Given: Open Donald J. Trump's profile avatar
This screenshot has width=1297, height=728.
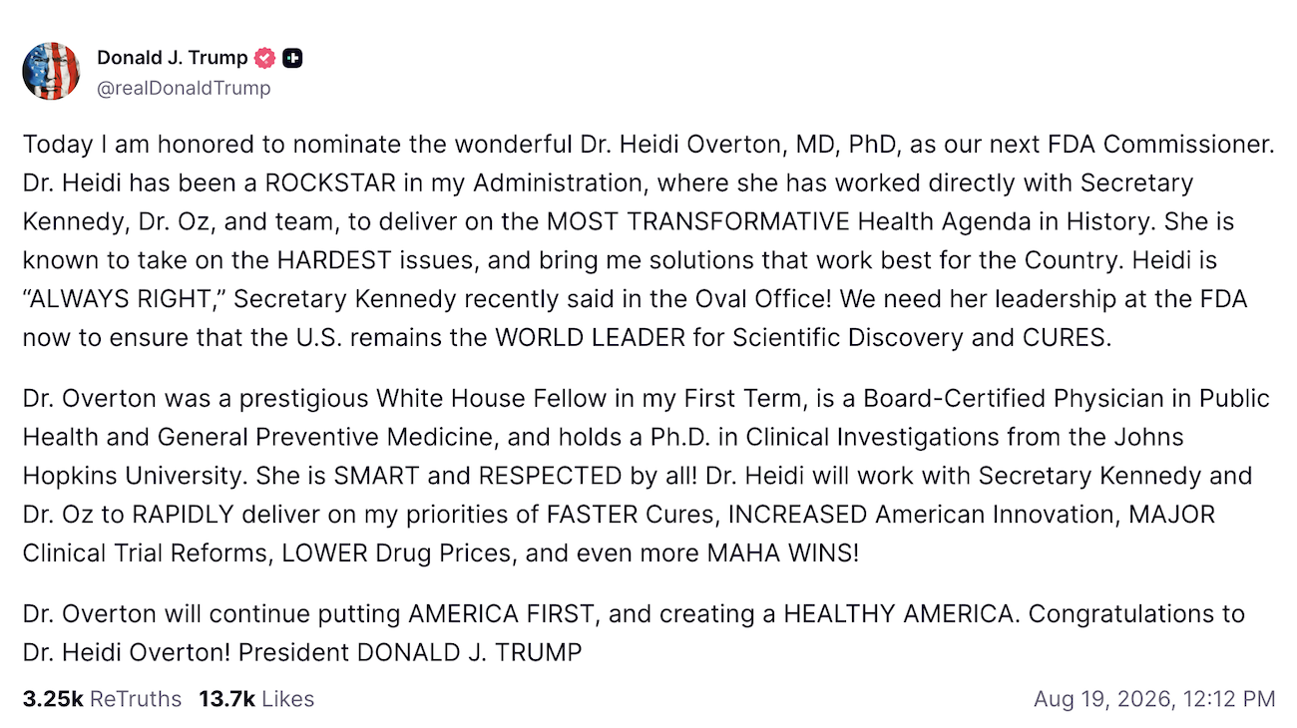Looking at the screenshot, I should click(51, 72).
